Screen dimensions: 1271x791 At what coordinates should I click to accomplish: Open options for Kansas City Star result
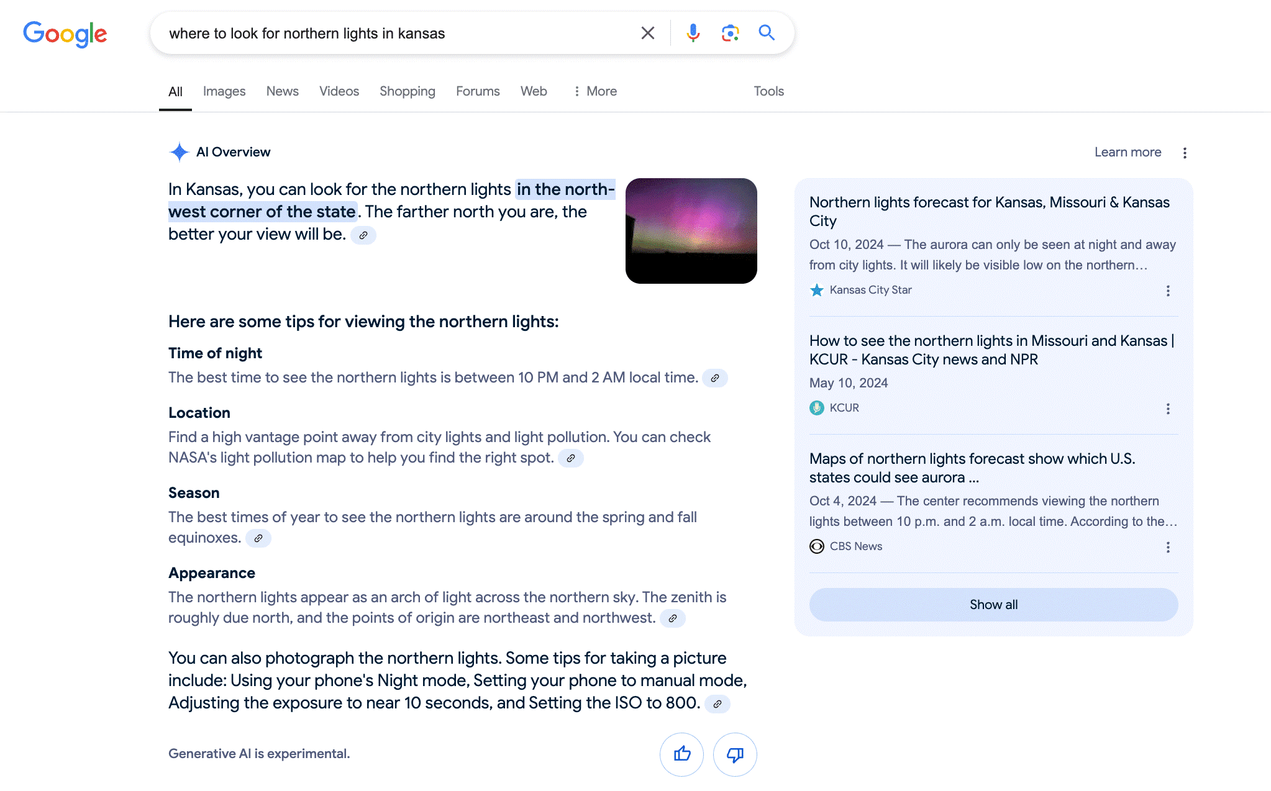(1168, 291)
